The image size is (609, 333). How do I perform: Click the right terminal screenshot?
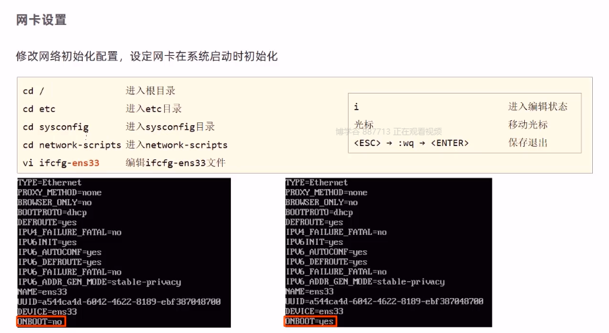coord(388,252)
